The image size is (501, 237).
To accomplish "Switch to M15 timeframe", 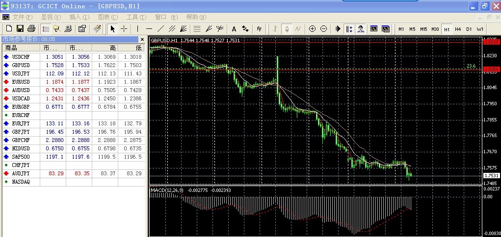I will point(423,29).
